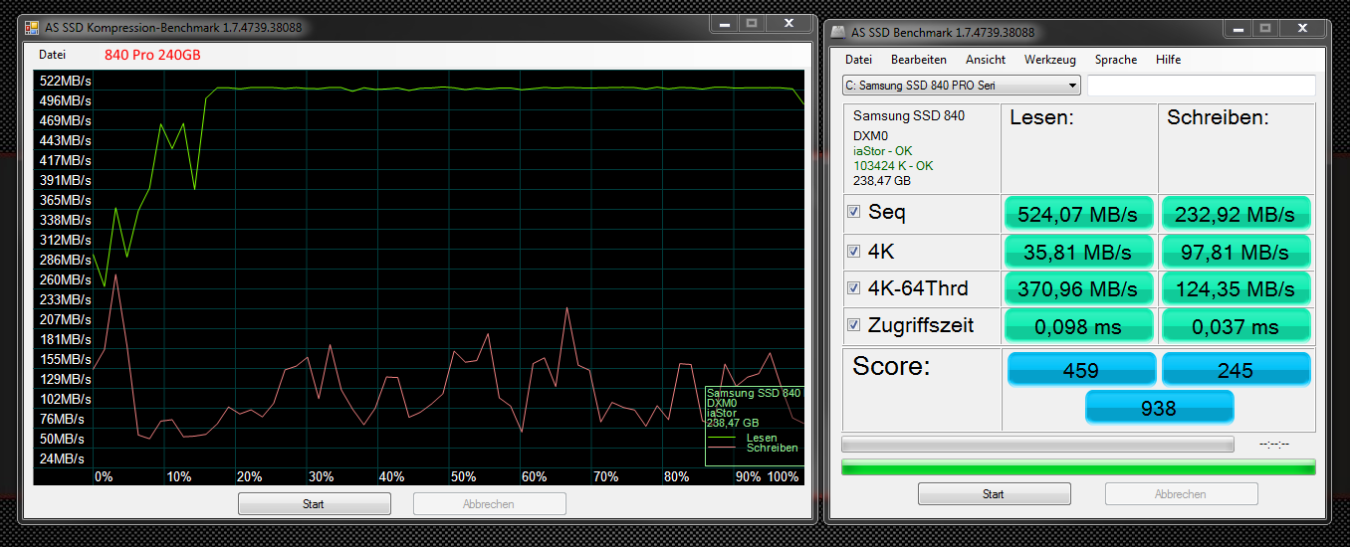Click the 238,47 GB capacity text in info panel

pos(882,181)
